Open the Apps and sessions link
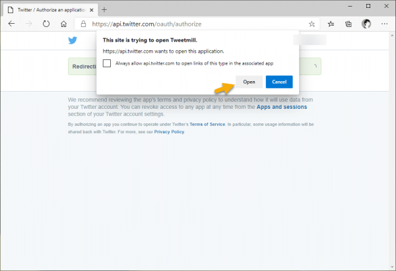The width and height of the screenshot is (396, 271). click(x=282, y=107)
